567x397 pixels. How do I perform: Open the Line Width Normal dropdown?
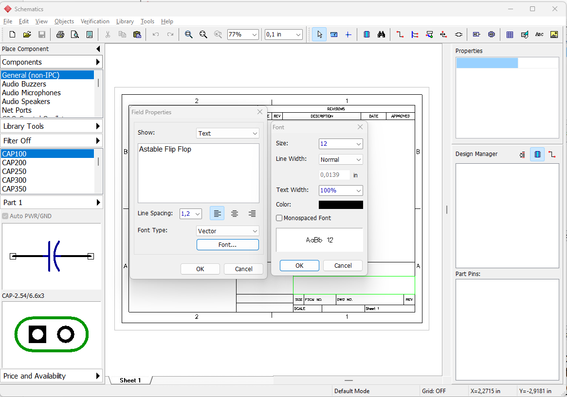[x=341, y=159]
